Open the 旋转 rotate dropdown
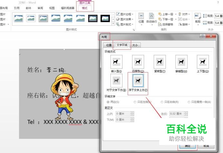This screenshot has height=153, width=223. tap(184, 24)
